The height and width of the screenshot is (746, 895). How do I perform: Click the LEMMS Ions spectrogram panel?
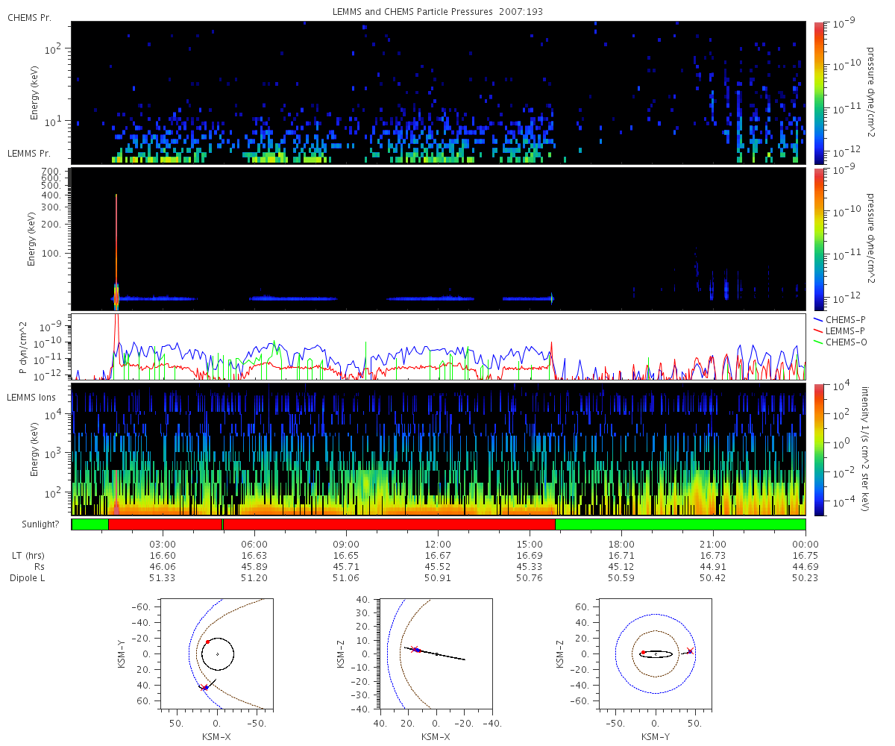pyautogui.click(x=439, y=450)
